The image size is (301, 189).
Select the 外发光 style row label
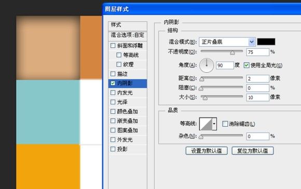125,140
